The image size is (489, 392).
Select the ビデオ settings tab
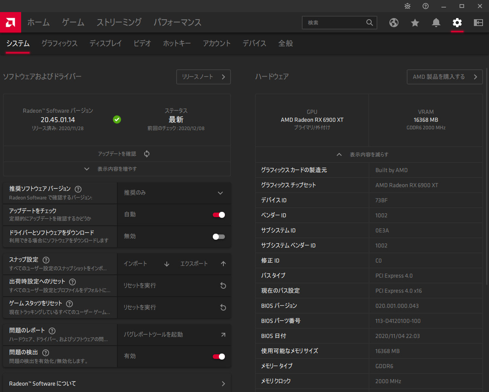(142, 43)
